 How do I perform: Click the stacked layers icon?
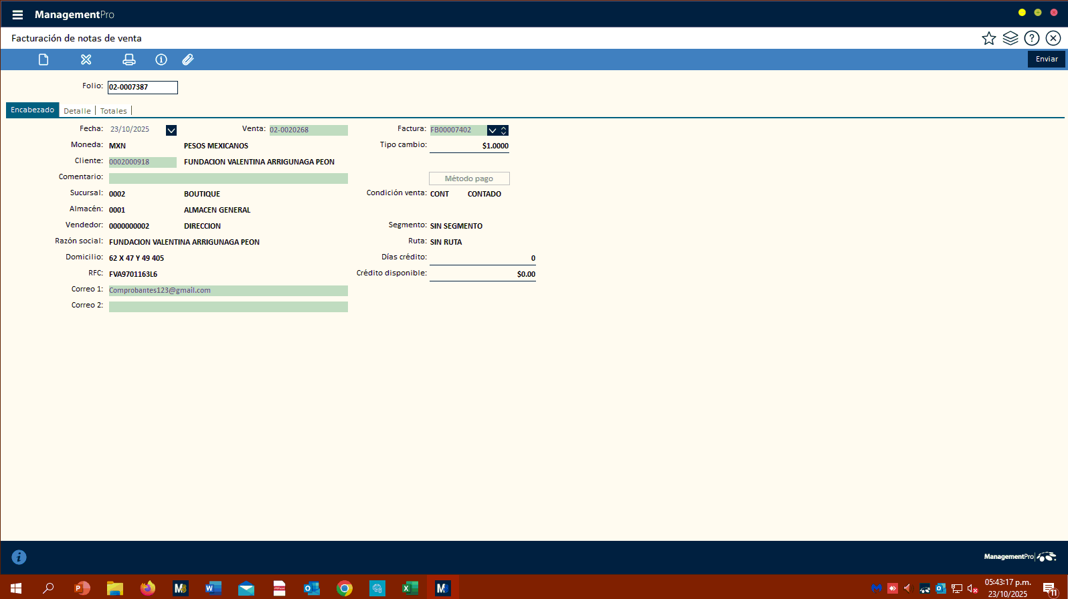coord(1010,38)
